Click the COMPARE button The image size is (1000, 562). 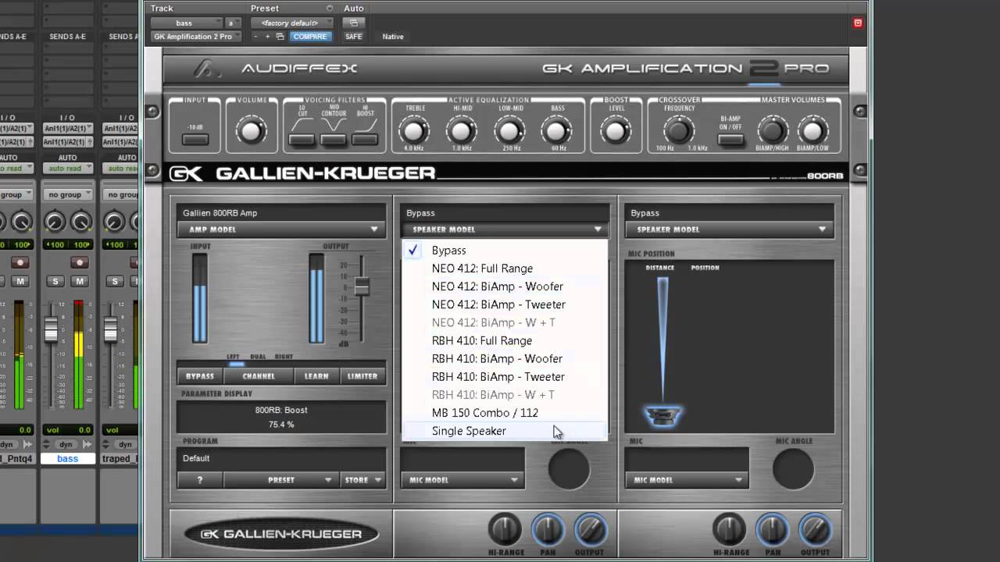point(310,37)
